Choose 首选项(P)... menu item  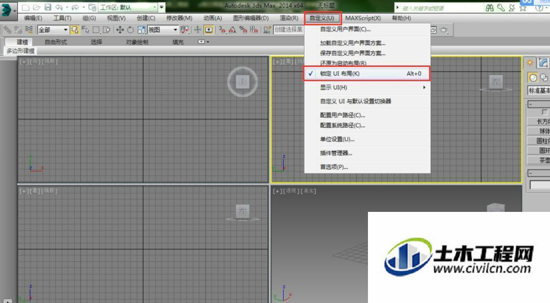(x=367, y=167)
